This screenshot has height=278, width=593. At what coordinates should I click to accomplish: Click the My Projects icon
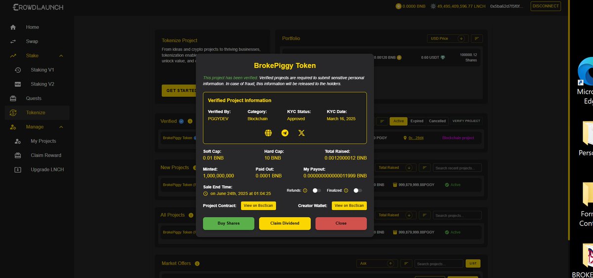click(x=18, y=141)
